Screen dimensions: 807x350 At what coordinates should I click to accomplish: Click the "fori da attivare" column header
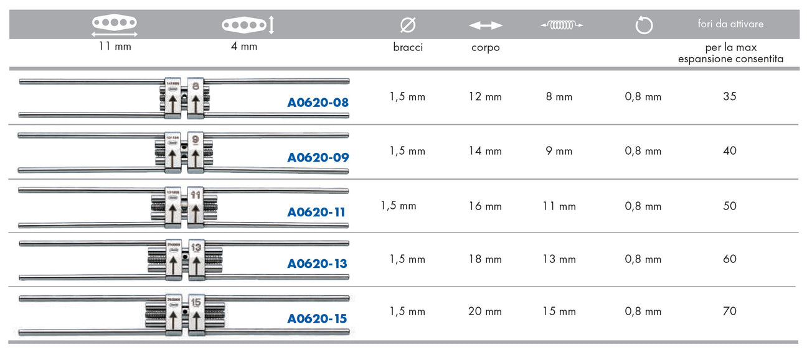click(730, 24)
